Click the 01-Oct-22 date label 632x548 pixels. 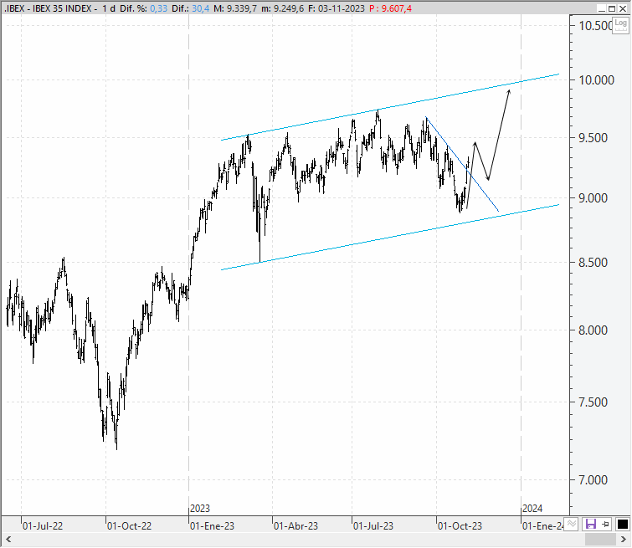130,526
